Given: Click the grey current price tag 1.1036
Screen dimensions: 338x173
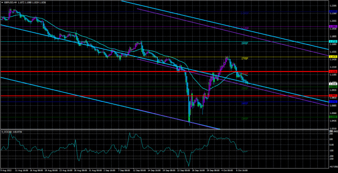Looking at the screenshot, I should [x=333, y=84].
